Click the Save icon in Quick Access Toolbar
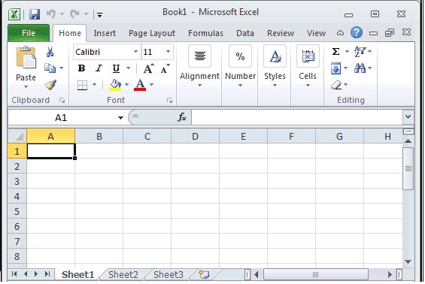425x284 pixels. click(x=35, y=14)
